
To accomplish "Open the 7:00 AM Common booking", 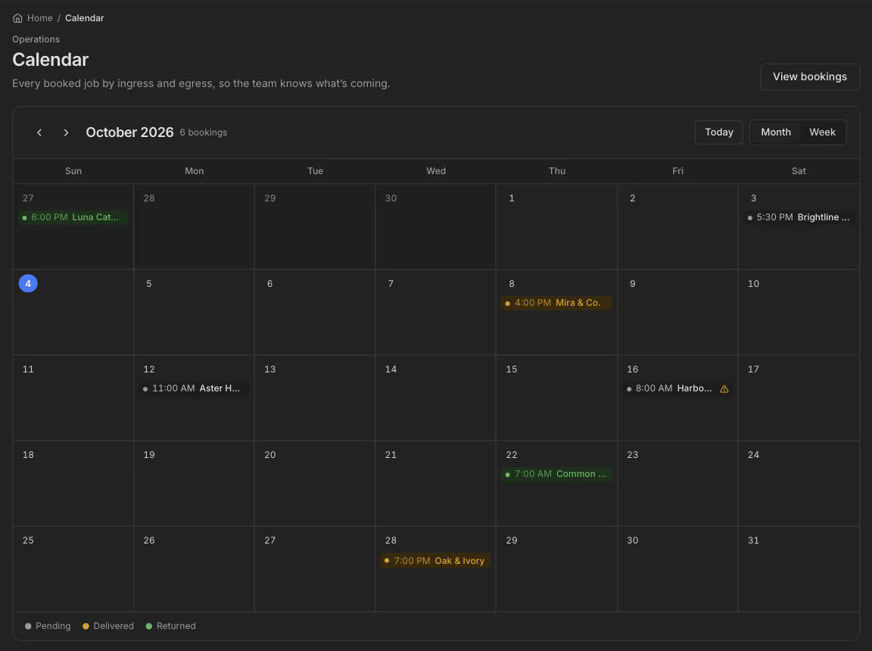I will tap(556, 474).
